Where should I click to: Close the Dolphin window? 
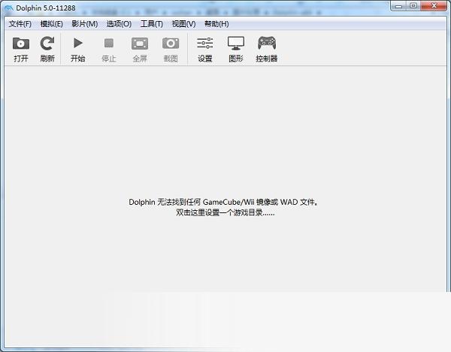[x=434, y=6]
